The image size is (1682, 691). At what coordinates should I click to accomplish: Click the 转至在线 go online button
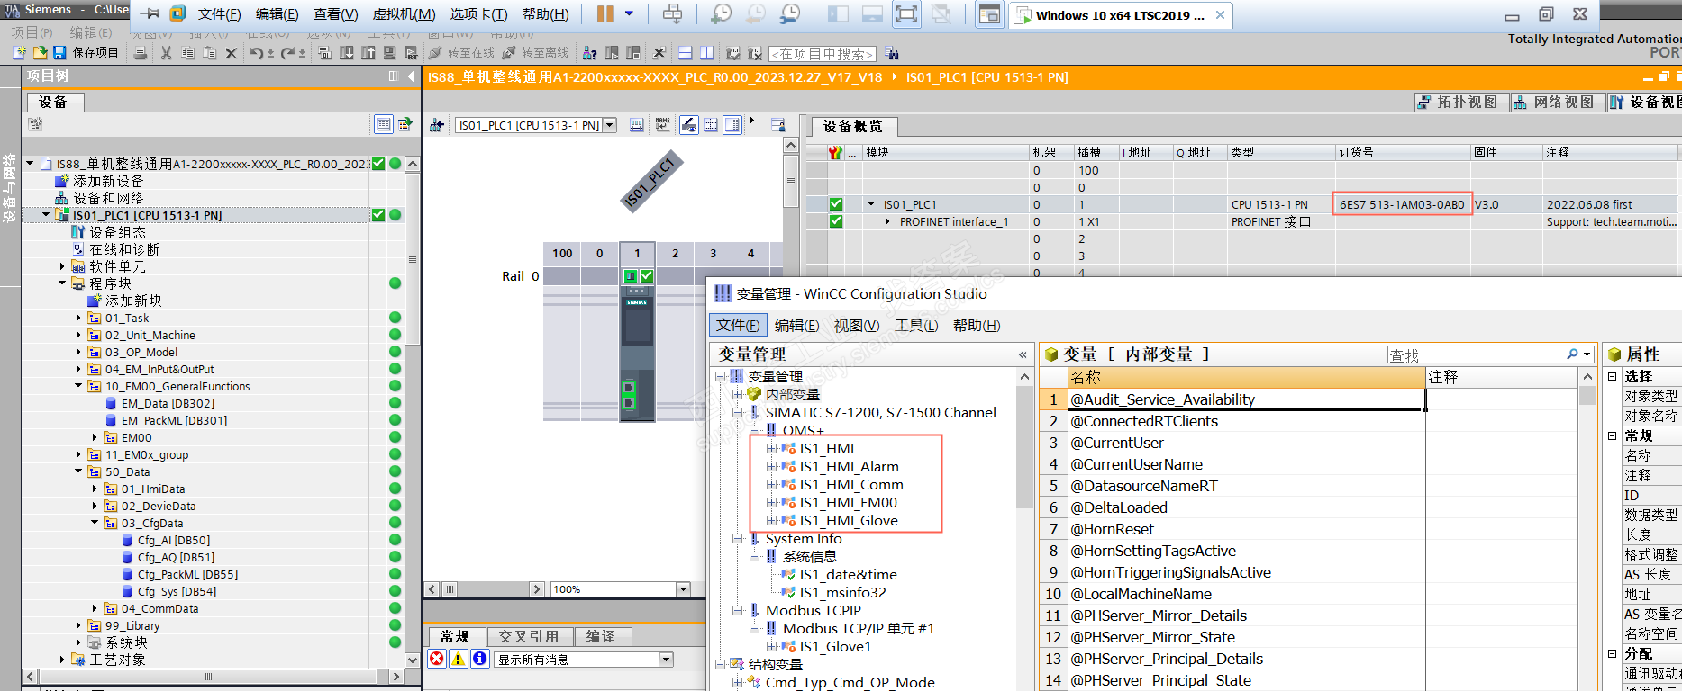point(462,53)
